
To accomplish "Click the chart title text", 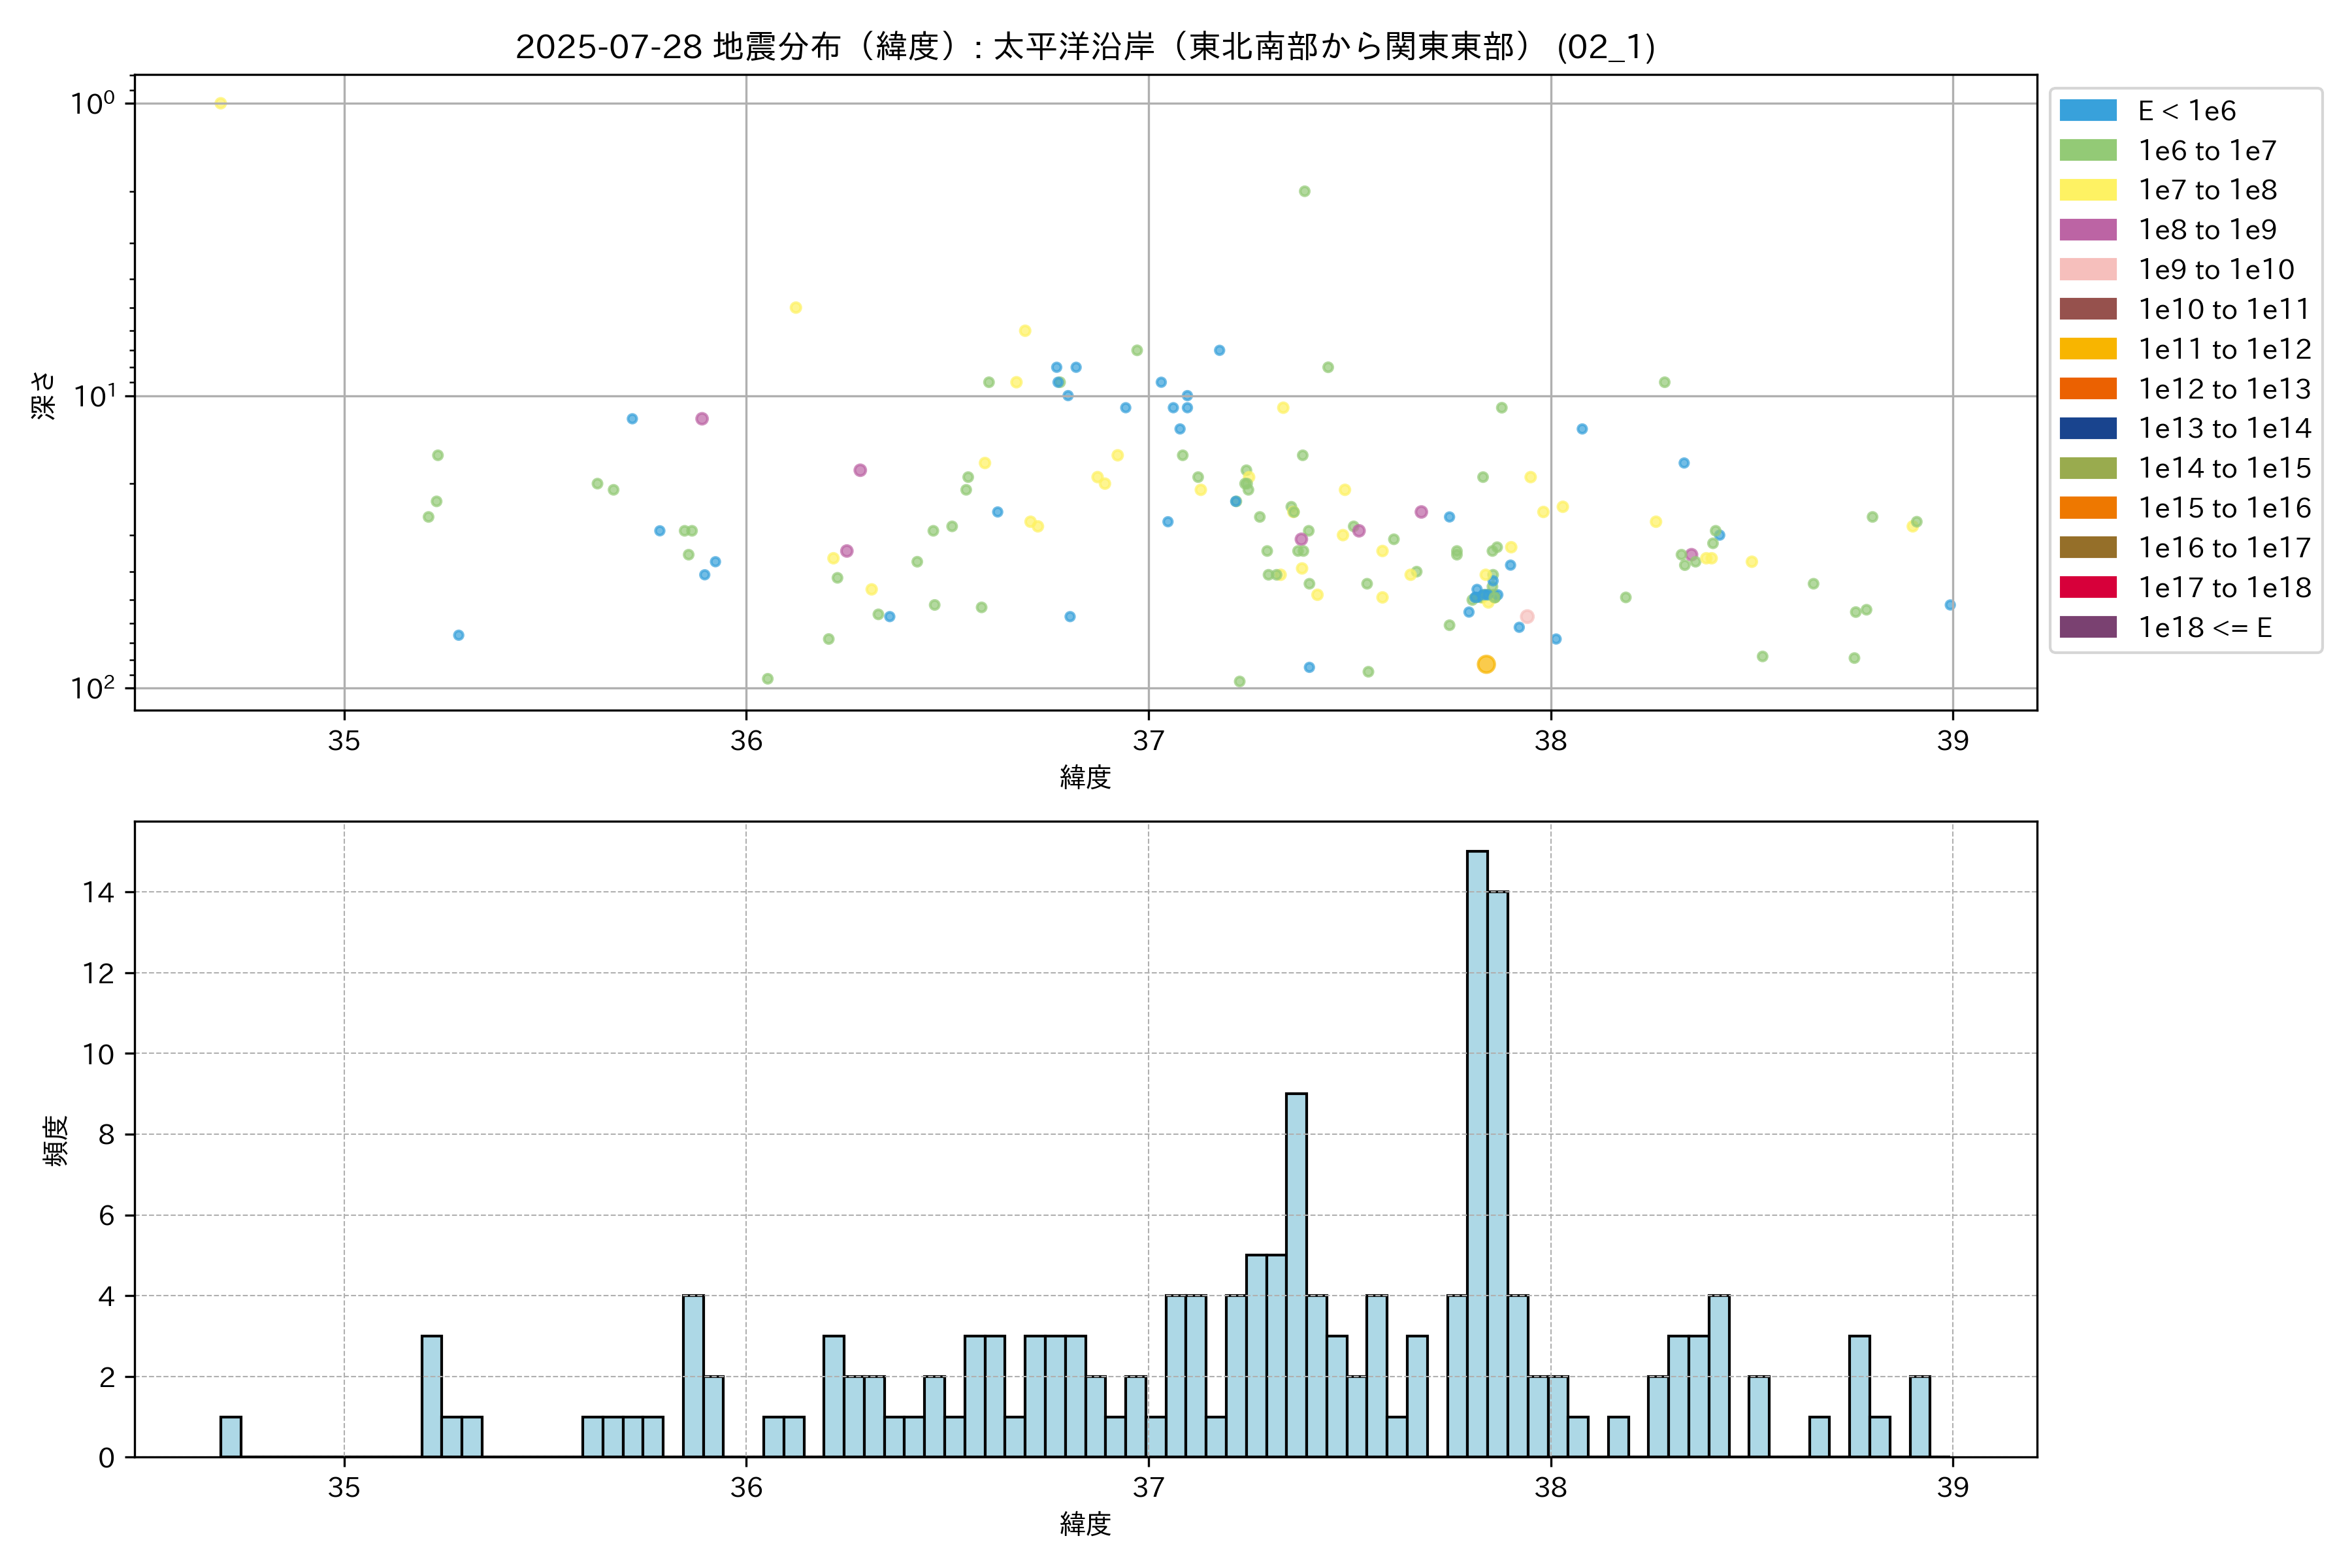I will (x=1085, y=46).
